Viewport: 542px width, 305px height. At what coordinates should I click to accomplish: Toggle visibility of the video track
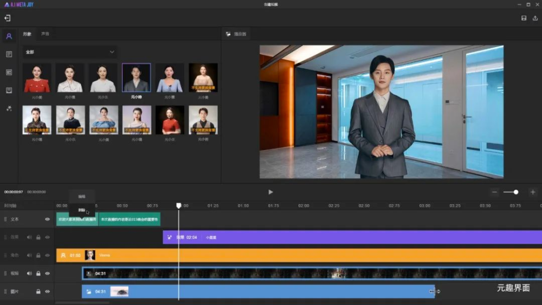coord(47,273)
